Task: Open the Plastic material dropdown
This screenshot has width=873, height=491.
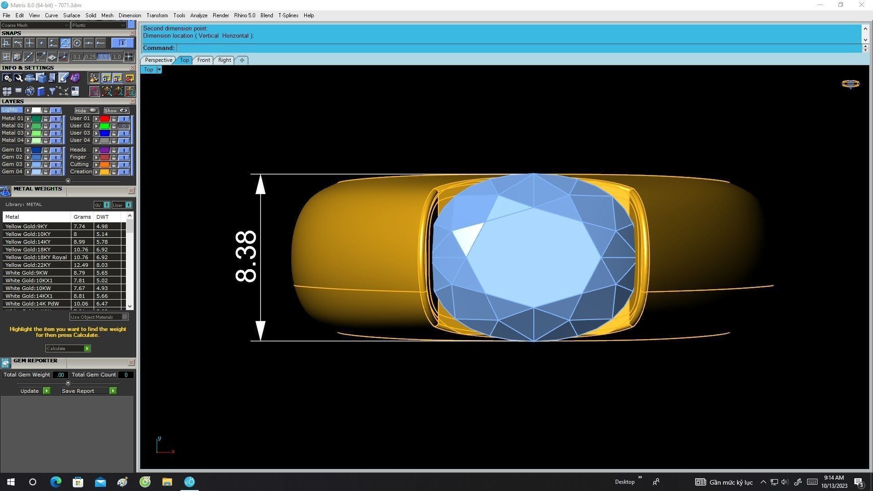Action: pos(98,25)
